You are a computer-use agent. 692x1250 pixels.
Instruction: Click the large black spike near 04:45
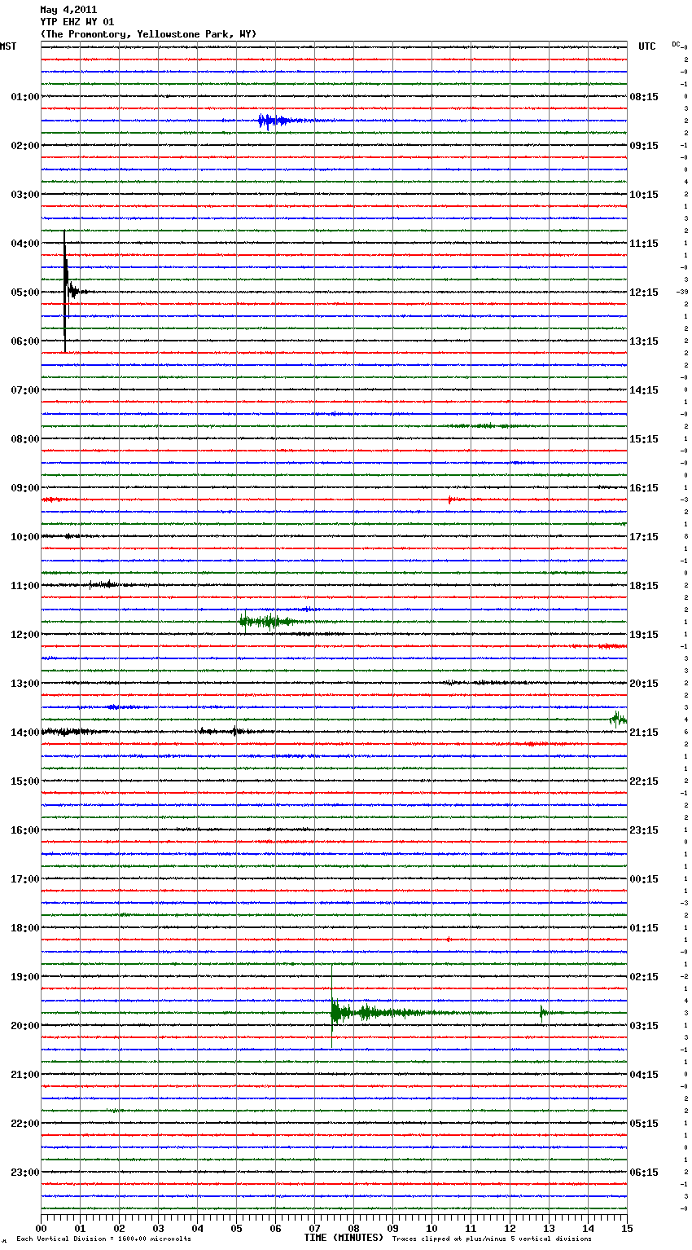[x=65, y=291]
